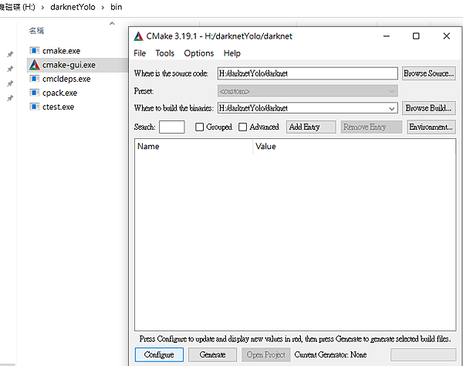Click the Configure button

point(159,354)
